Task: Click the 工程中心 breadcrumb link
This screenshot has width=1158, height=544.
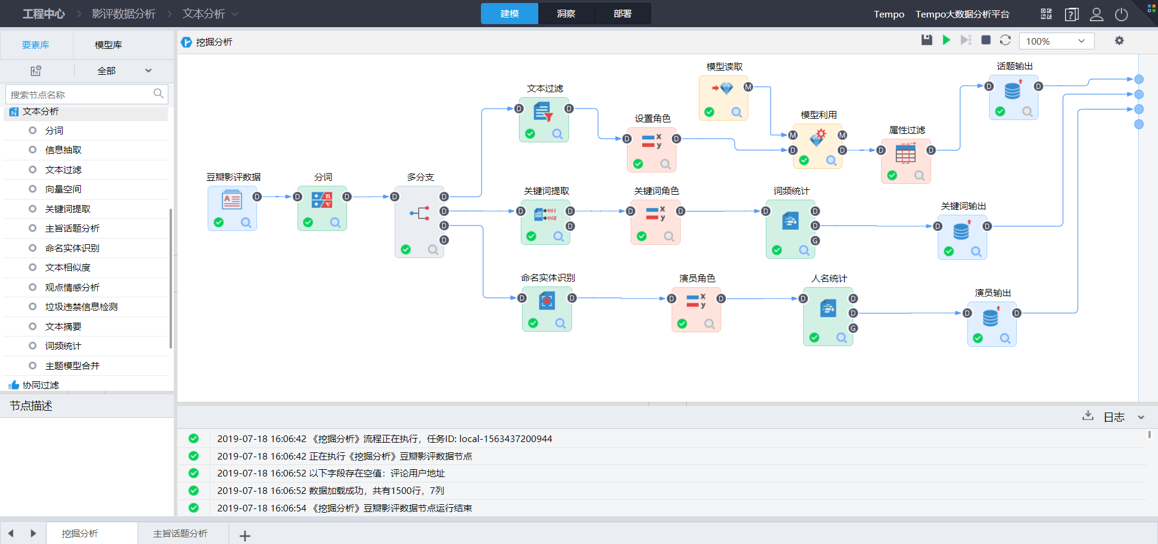Action: (x=43, y=13)
